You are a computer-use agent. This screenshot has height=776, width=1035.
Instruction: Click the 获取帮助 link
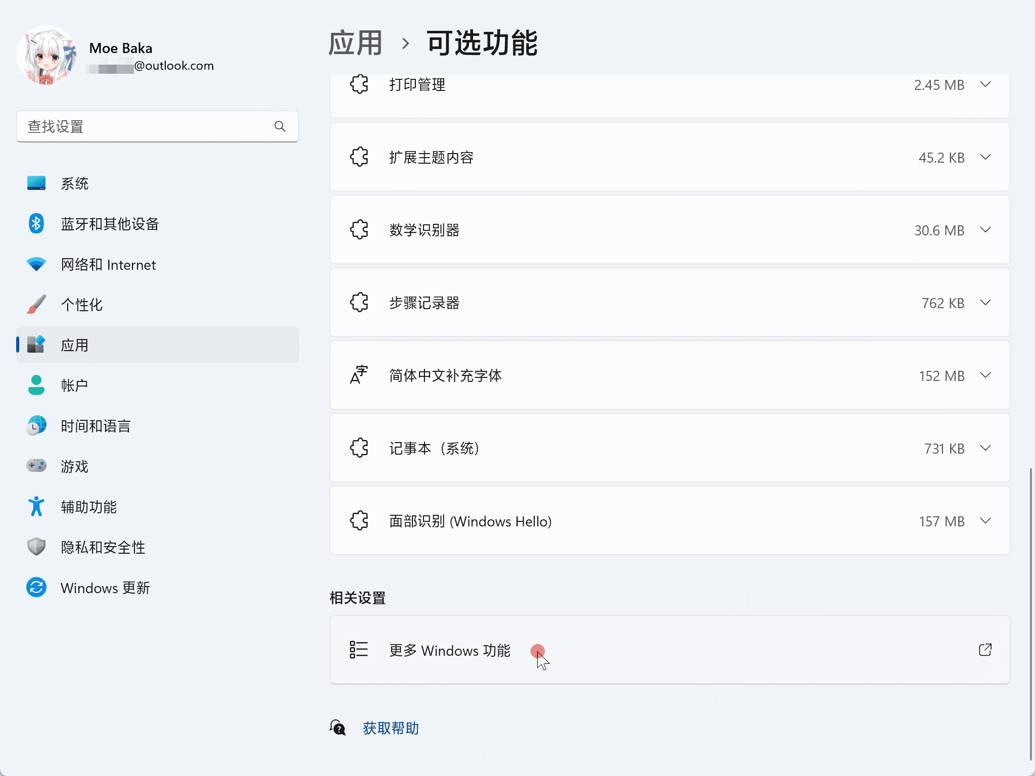pos(389,728)
